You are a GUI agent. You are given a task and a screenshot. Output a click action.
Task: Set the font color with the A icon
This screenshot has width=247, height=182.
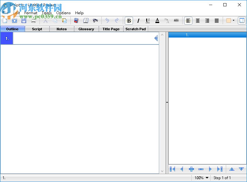click(157, 21)
